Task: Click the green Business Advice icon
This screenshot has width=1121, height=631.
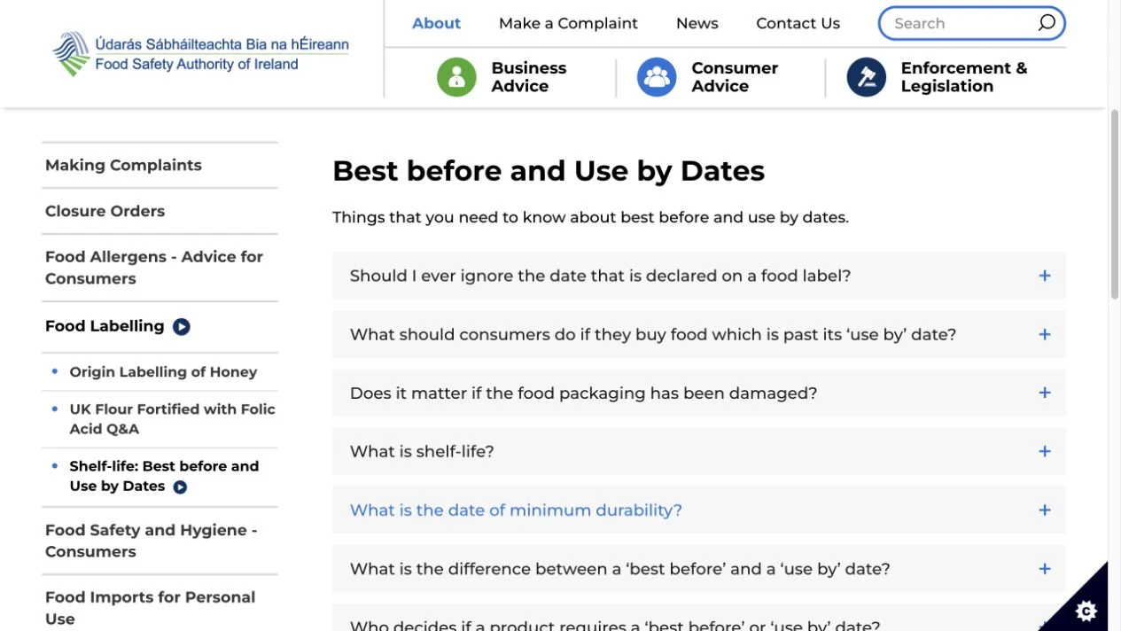Action: (x=456, y=77)
